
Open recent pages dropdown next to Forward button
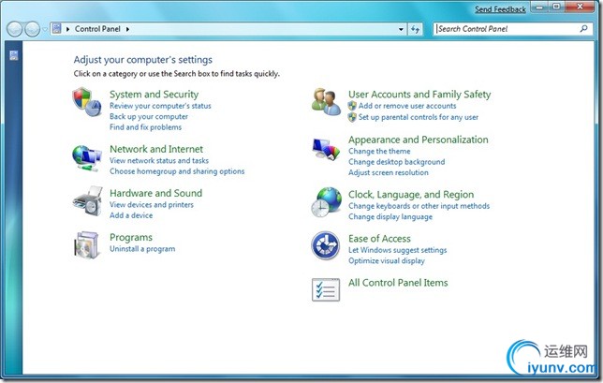[x=45, y=30]
